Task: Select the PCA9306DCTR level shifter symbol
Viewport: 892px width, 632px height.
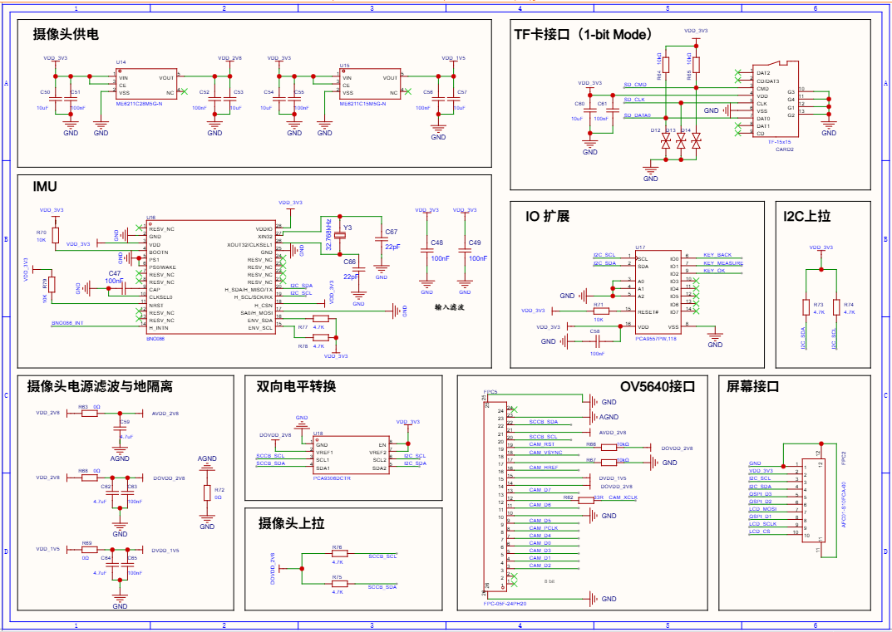Action: (x=352, y=456)
